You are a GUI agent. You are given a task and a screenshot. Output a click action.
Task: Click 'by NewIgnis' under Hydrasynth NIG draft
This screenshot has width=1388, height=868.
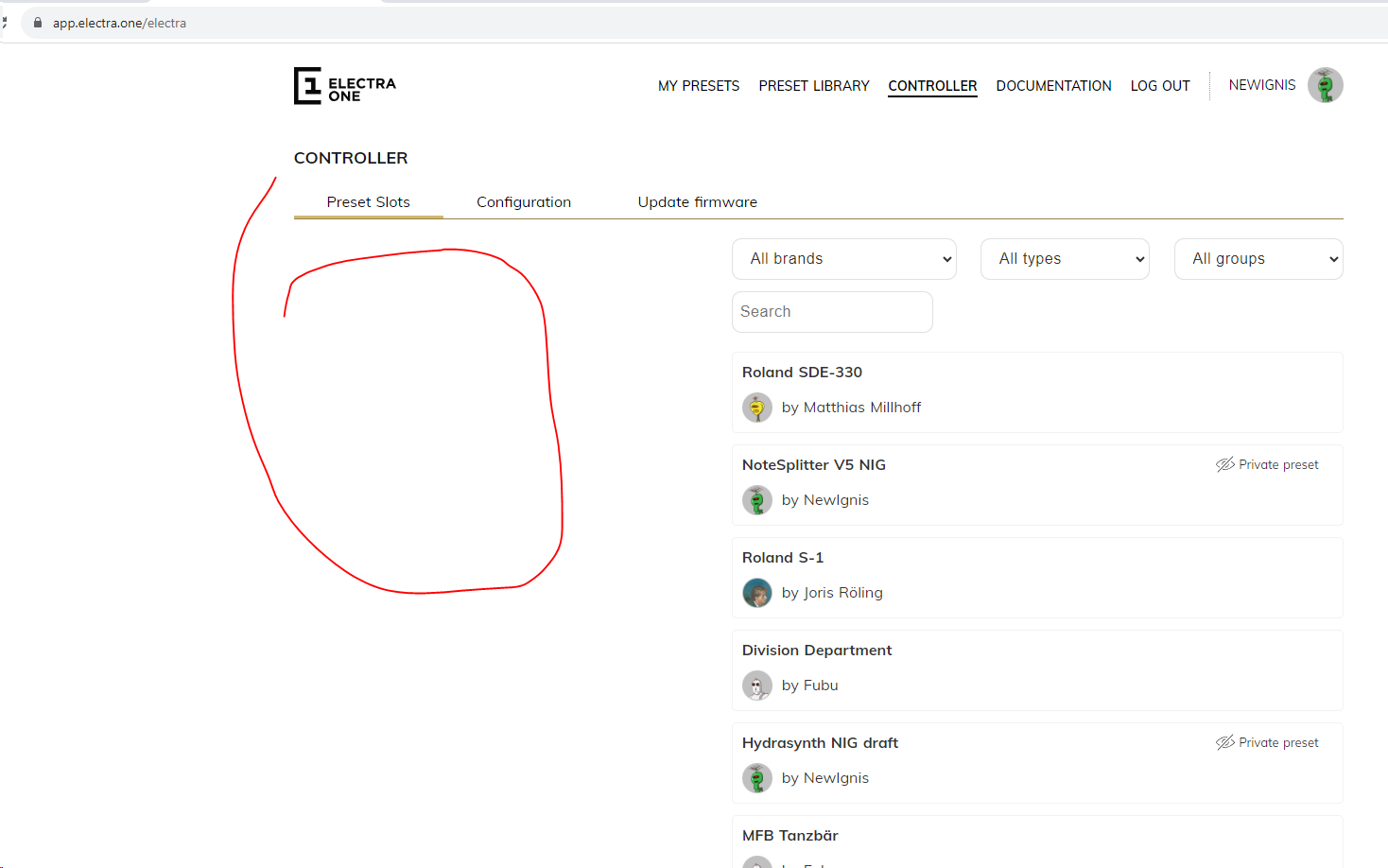825,778
